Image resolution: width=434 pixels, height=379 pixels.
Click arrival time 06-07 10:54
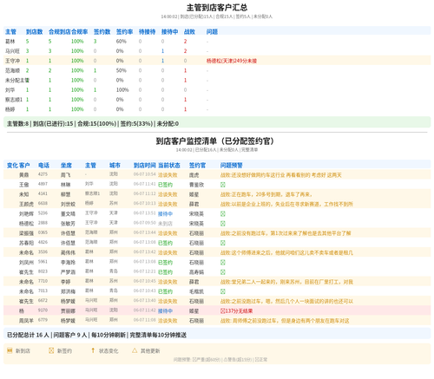point(145,174)
